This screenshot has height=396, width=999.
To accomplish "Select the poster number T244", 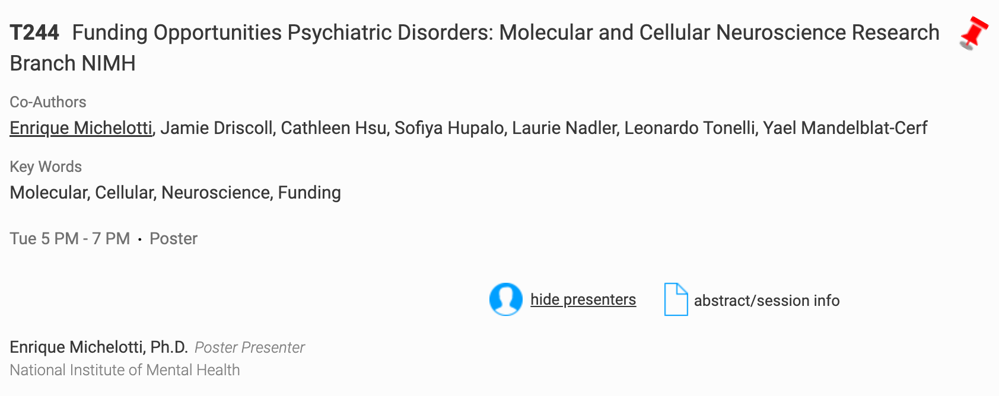I will tap(34, 33).
